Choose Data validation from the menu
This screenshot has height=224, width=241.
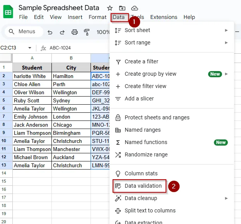point(172,186)
